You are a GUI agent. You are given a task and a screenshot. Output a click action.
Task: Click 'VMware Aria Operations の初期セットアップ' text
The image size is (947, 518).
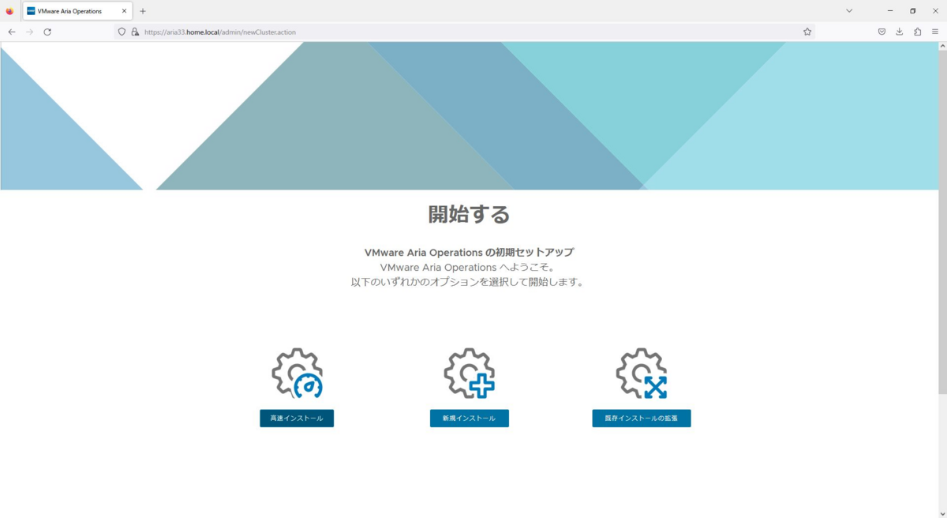(x=469, y=253)
